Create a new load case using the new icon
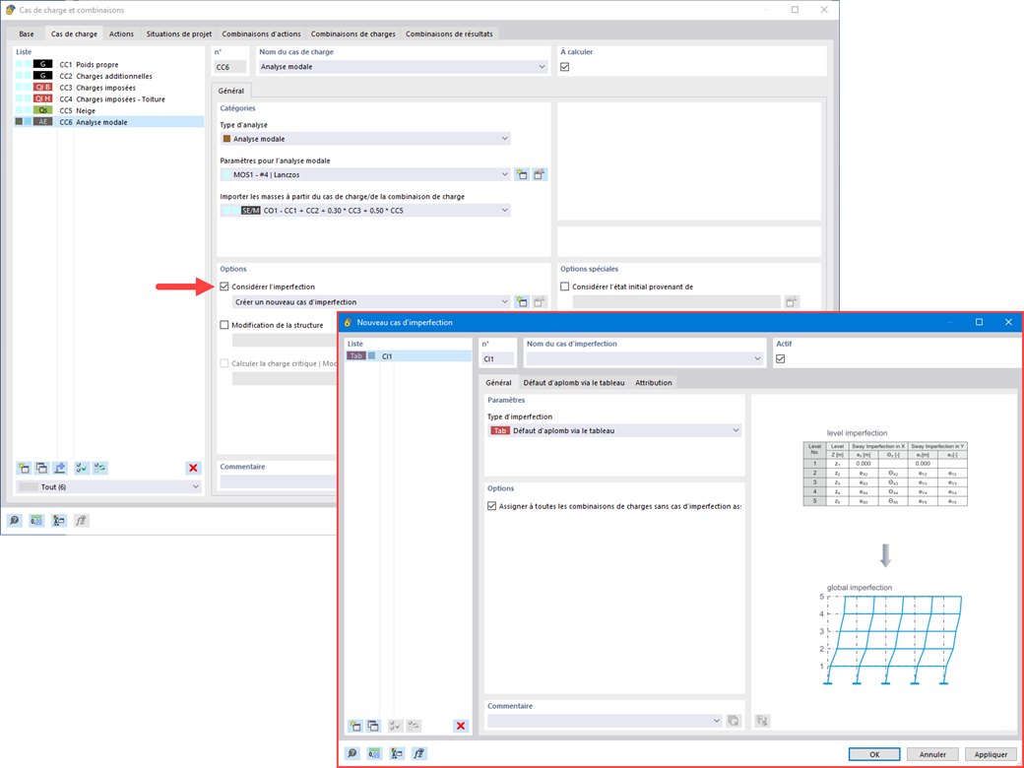Image resolution: width=1024 pixels, height=768 pixels. (22, 468)
